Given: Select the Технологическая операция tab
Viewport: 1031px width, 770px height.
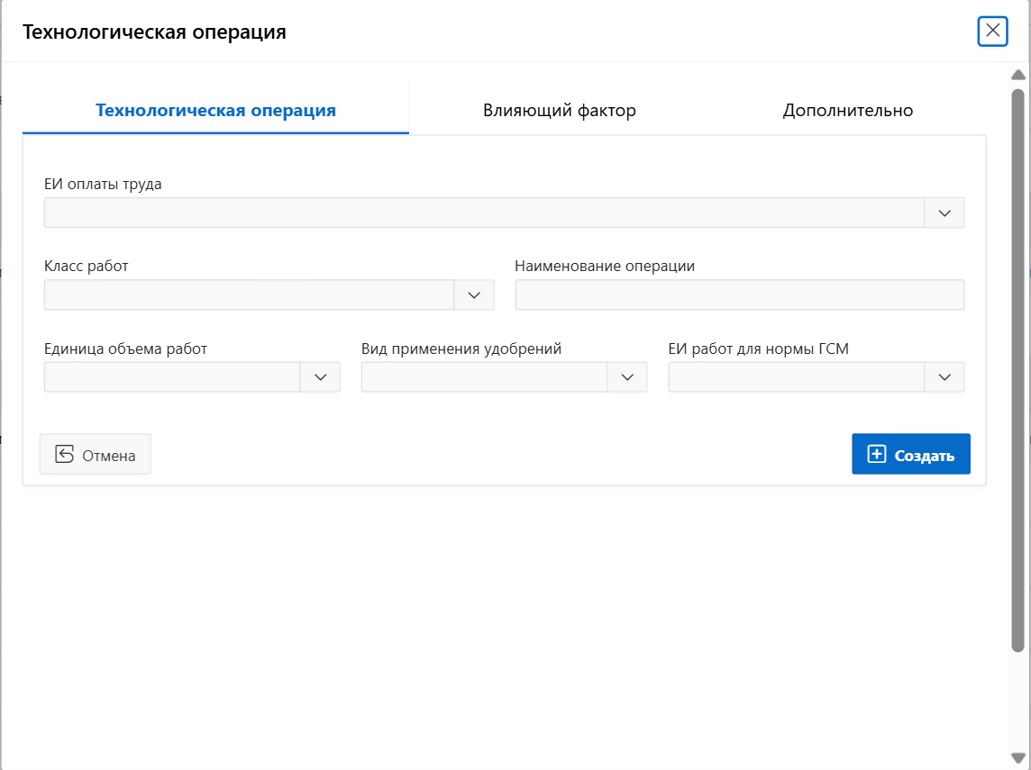Looking at the screenshot, I should tap(215, 111).
